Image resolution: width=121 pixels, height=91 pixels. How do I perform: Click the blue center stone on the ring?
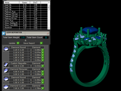coord(90,30)
